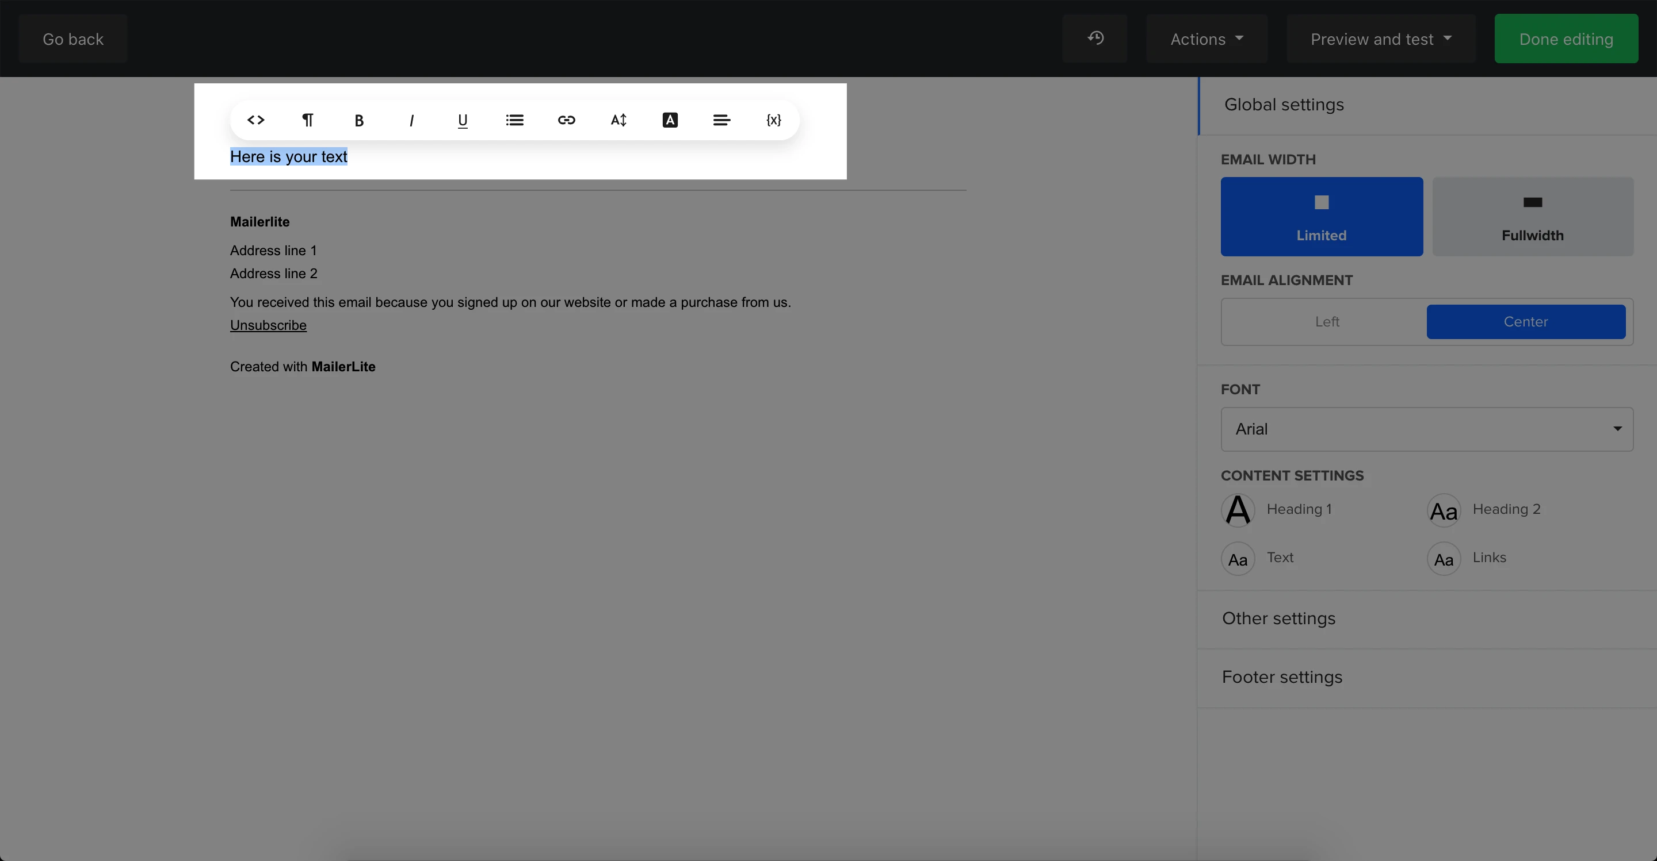1657x861 pixels.
Task: Open the font size tool
Action: (x=618, y=120)
